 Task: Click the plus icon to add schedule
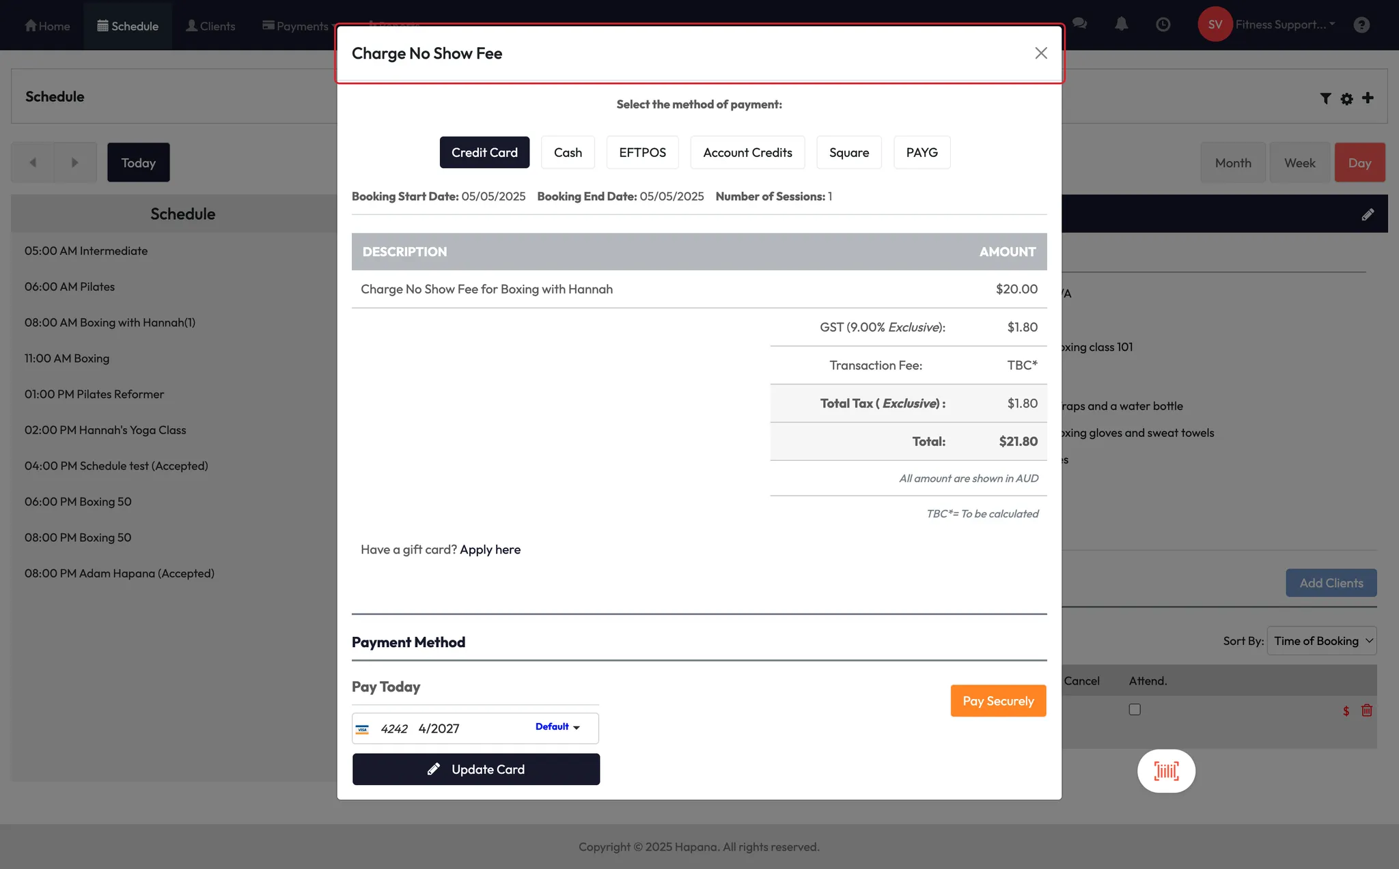tap(1368, 98)
